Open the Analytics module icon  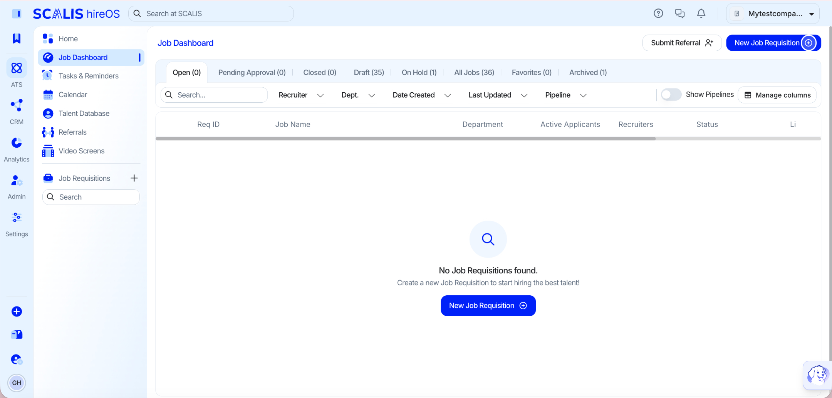point(17,143)
